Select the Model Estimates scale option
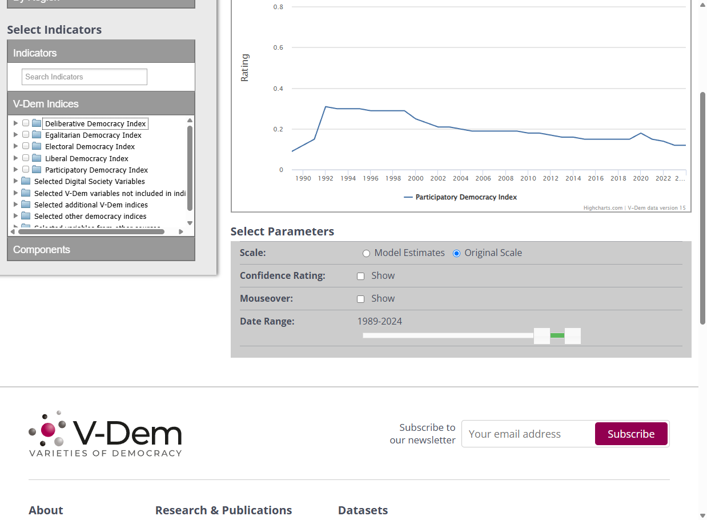This screenshot has width=707, height=520. point(367,253)
